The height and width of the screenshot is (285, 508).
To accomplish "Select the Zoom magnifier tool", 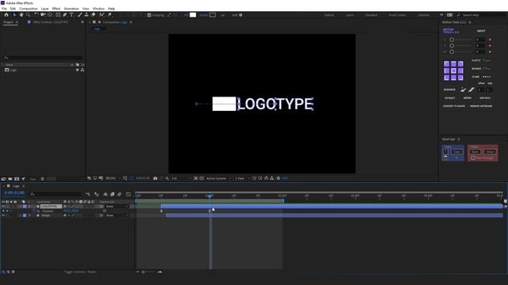I will [29, 15].
